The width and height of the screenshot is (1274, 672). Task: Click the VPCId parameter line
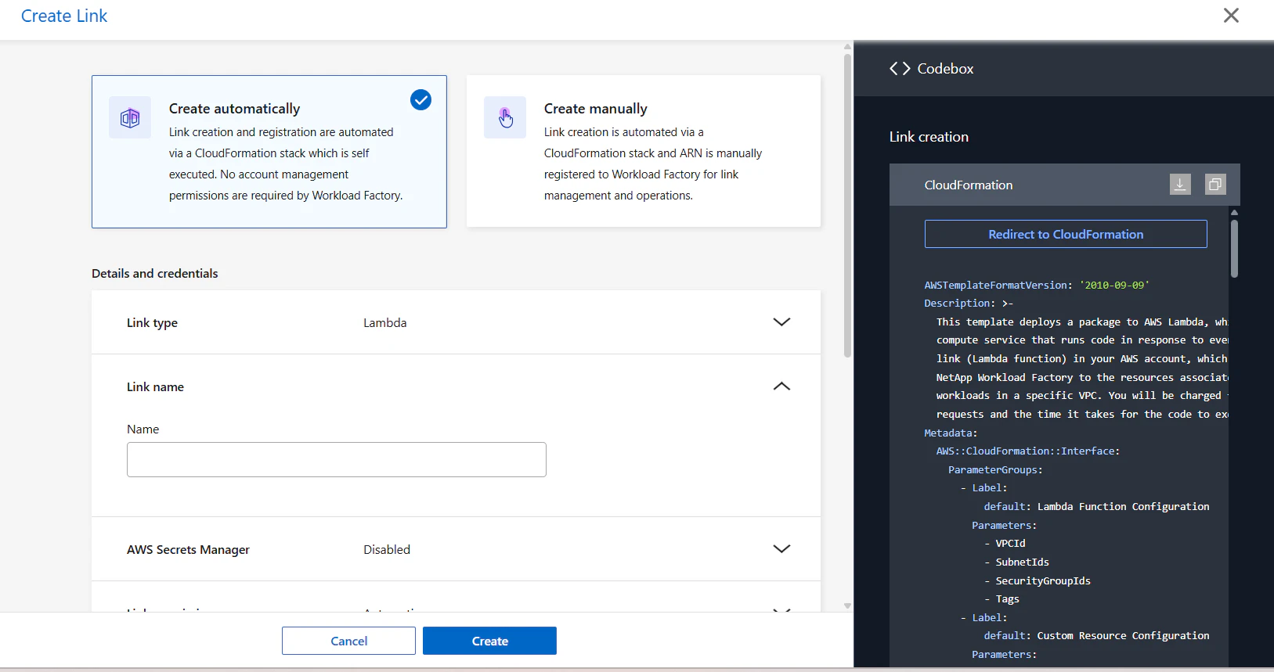coord(1005,544)
